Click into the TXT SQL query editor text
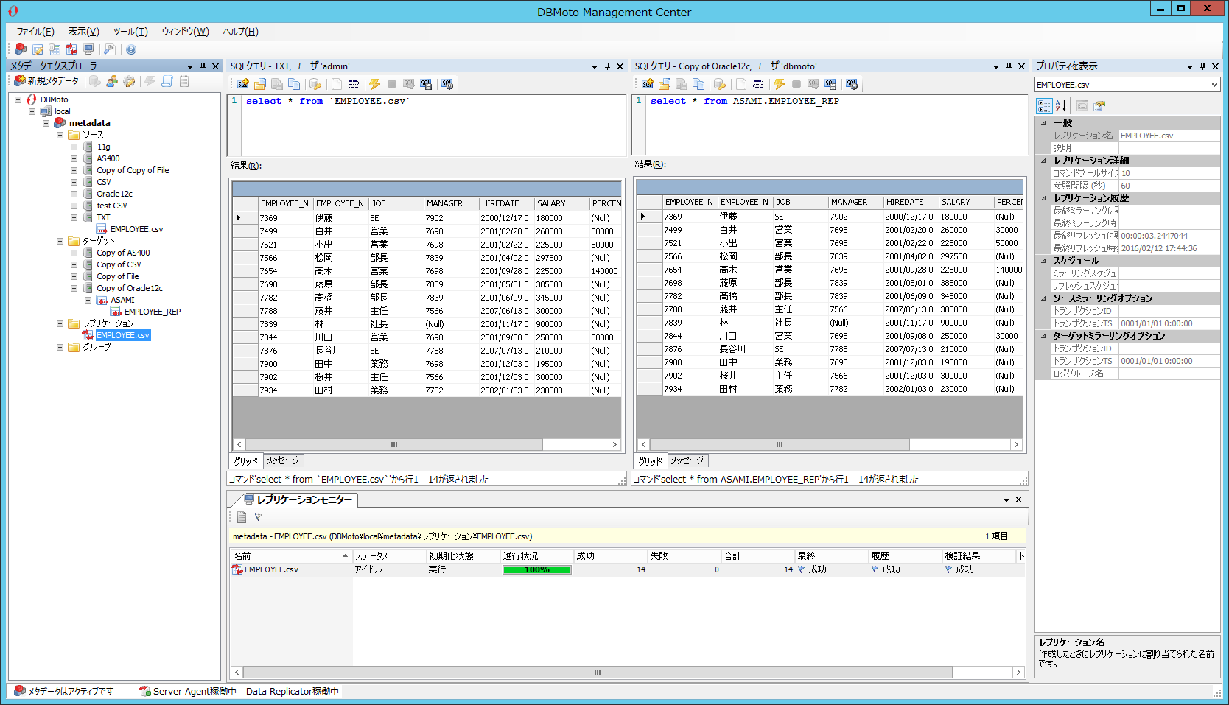 point(328,102)
